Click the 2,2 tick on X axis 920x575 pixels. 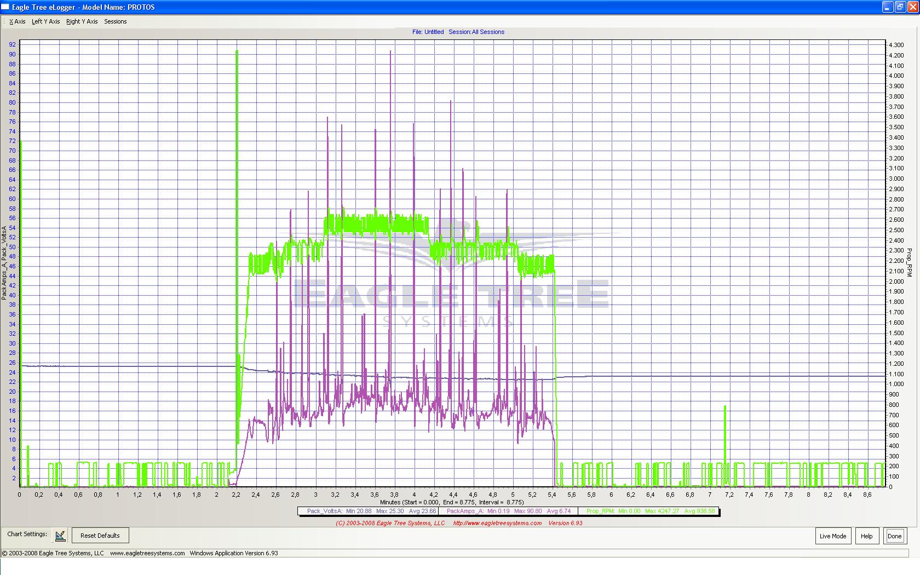pos(236,495)
